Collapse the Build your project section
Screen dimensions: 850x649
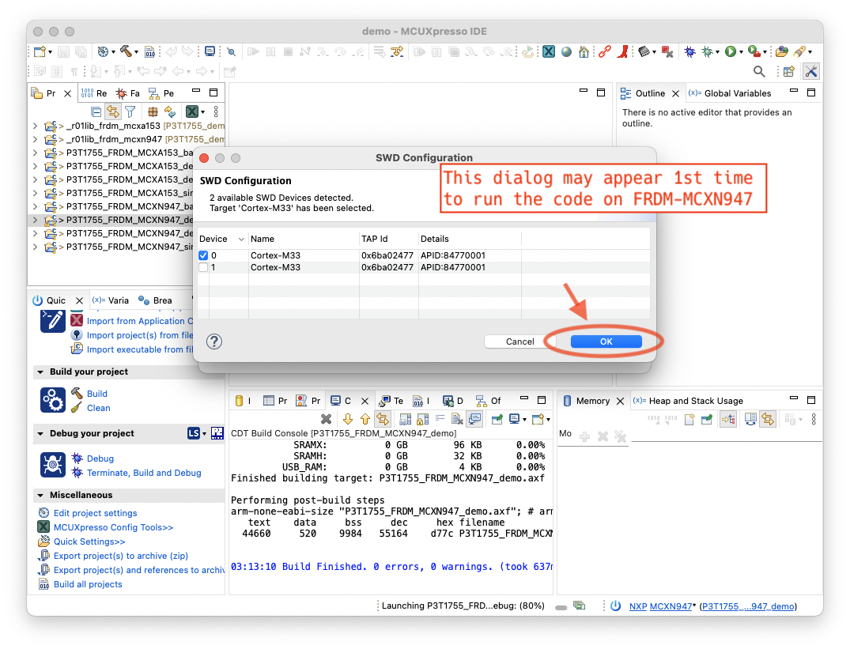40,372
